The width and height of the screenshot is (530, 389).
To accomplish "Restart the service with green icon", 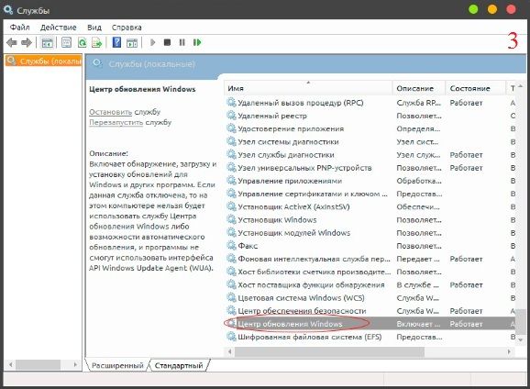I will coord(197,42).
